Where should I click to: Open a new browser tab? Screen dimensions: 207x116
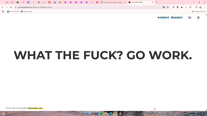coord(157,2)
